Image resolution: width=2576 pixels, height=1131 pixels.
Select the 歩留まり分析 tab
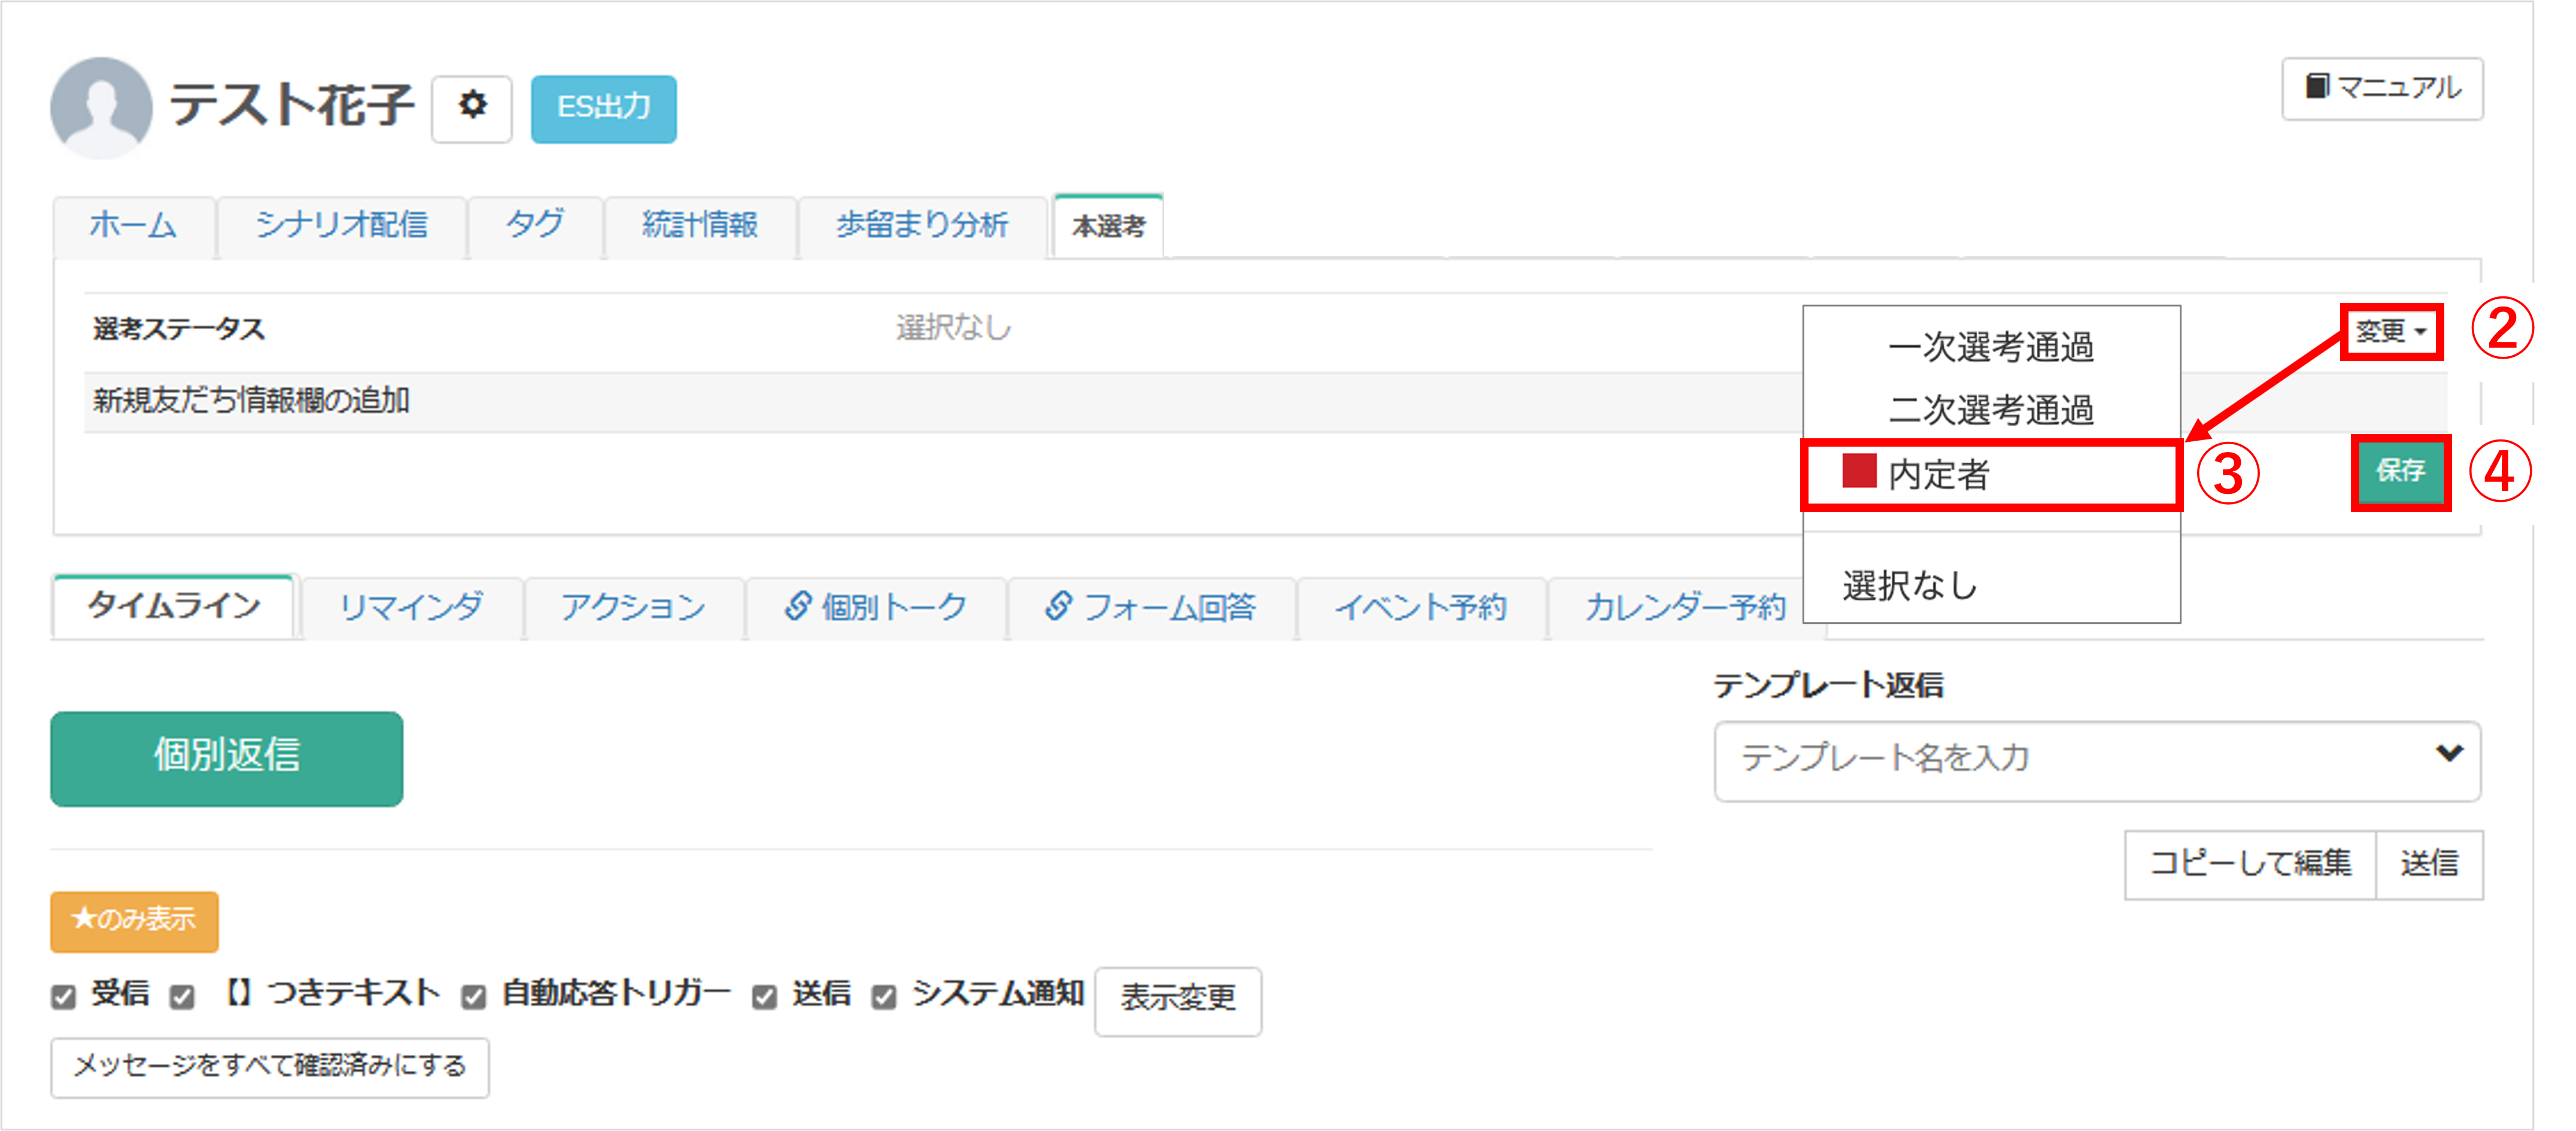tap(922, 226)
